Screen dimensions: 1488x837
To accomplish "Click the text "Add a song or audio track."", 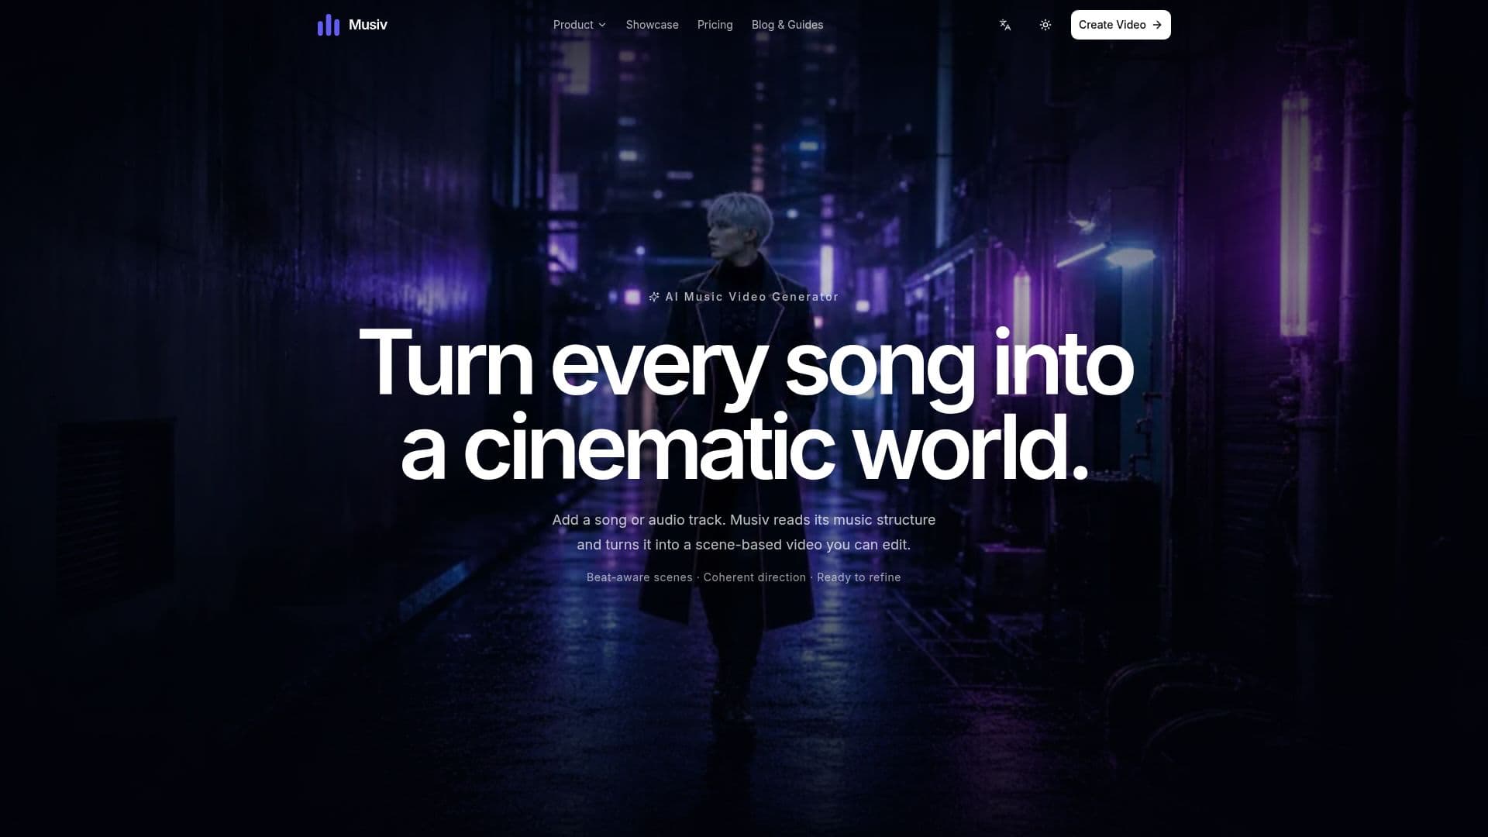I will 639,520.
